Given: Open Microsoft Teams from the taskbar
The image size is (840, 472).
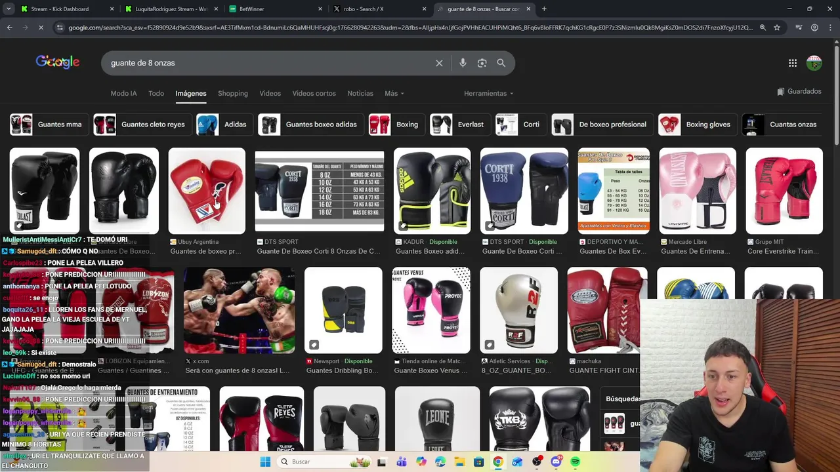Looking at the screenshot, I should point(401,462).
